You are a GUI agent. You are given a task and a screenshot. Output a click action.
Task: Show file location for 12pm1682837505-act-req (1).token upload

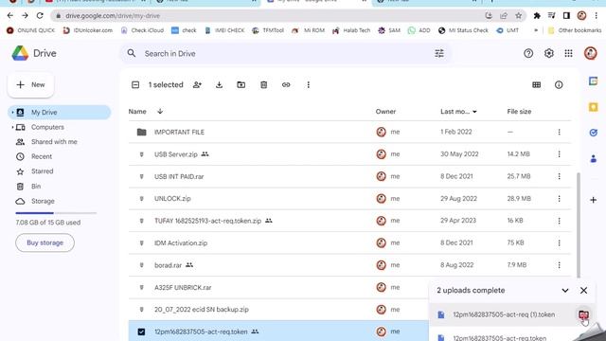click(x=583, y=314)
